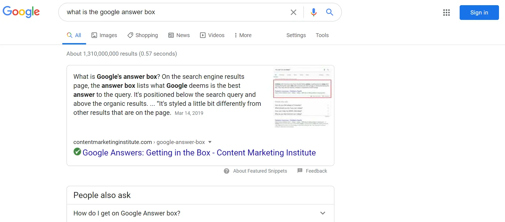
Task: Open the featured snippet thumbnail image
Action: tap(302, 98)
